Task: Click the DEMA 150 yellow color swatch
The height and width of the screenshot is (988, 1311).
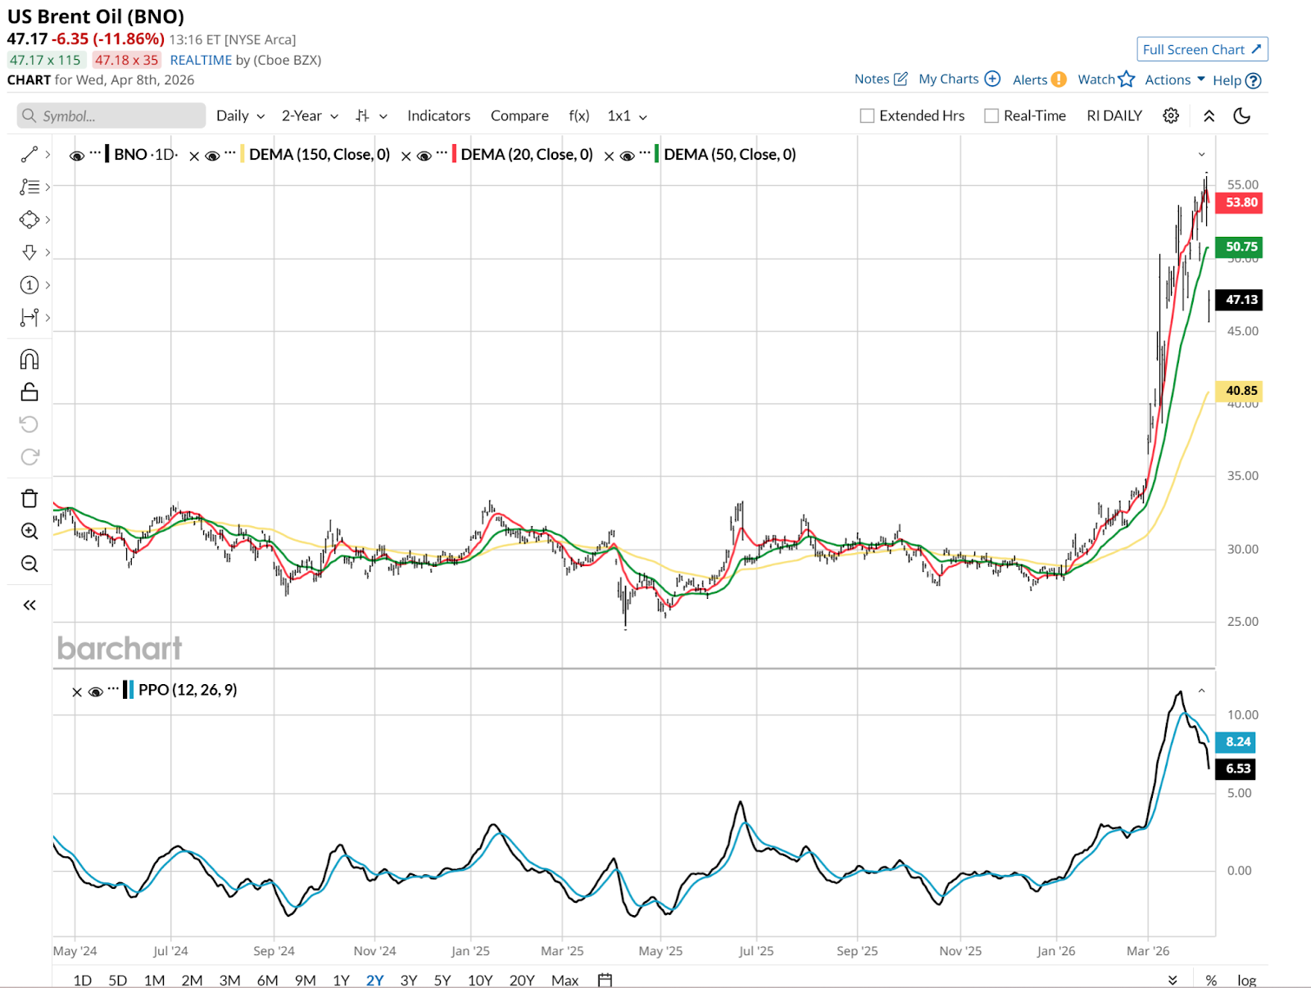Action: pos(243,155)
